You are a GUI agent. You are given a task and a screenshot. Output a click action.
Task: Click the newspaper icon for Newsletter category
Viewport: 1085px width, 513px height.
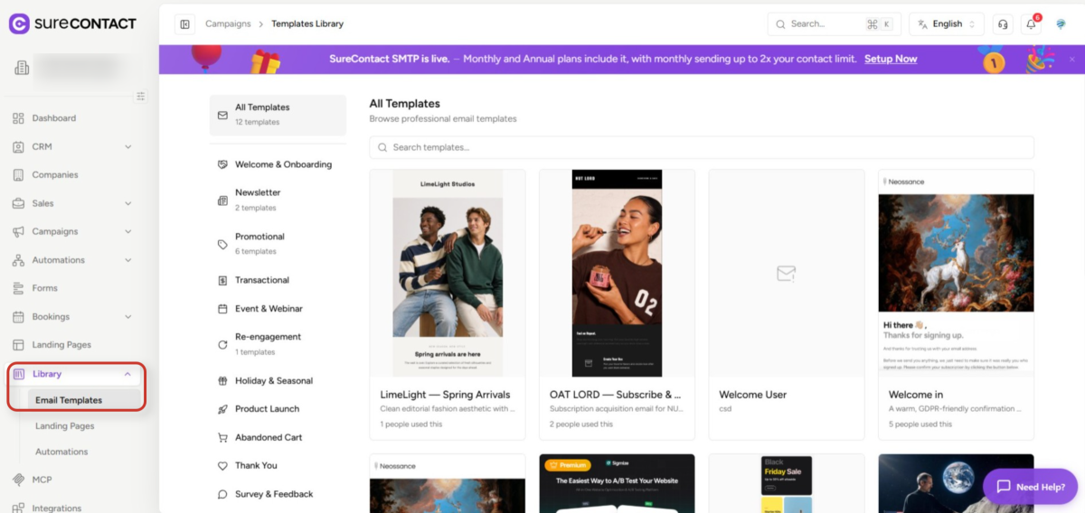click(x=222, y=201)
